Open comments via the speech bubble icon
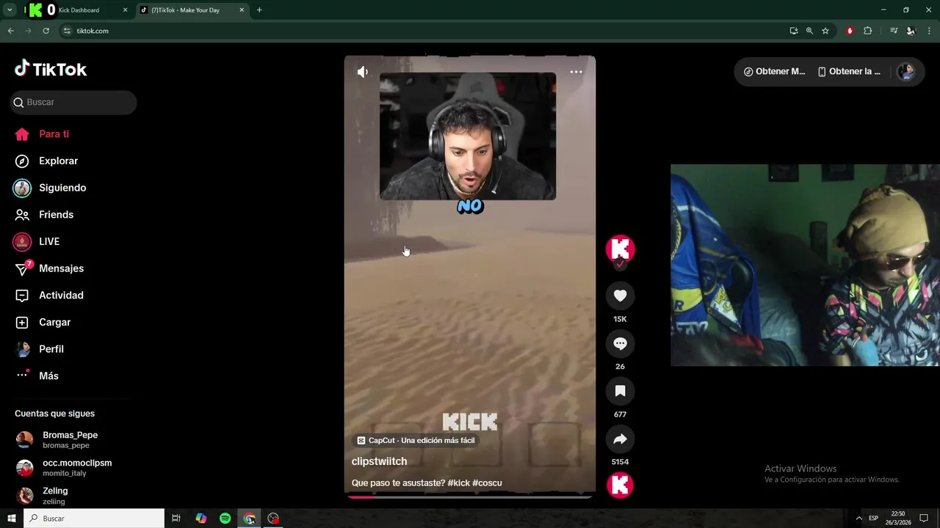 (x=620, y=343)
